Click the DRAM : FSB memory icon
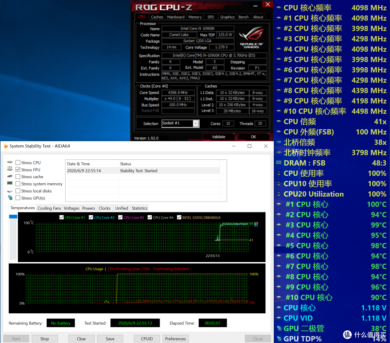 click(x=279, y=163)
